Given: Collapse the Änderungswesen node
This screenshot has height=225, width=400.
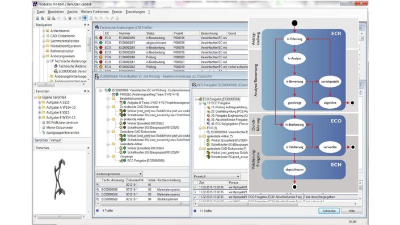Looking at the screenshot, I should [44, 56].
